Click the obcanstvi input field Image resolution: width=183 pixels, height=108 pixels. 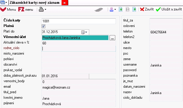click(x=79, y=65)
